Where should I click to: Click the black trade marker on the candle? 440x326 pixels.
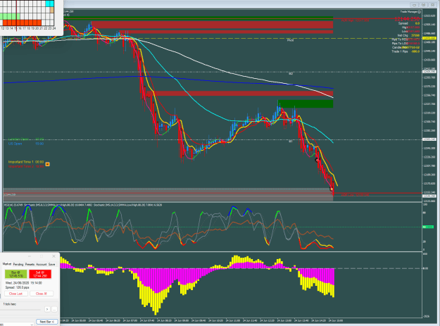(317, 160)
